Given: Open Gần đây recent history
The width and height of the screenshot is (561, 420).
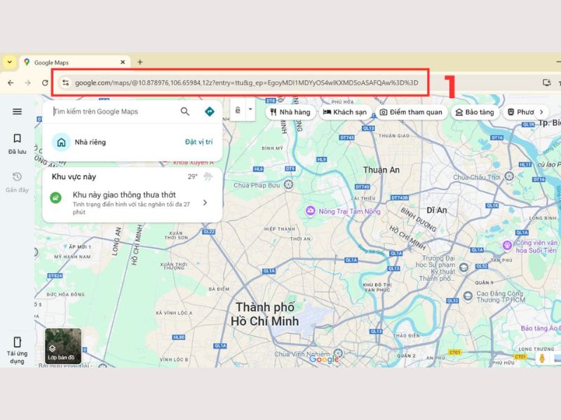Looking at the screenshot, I should click(17, 182).
